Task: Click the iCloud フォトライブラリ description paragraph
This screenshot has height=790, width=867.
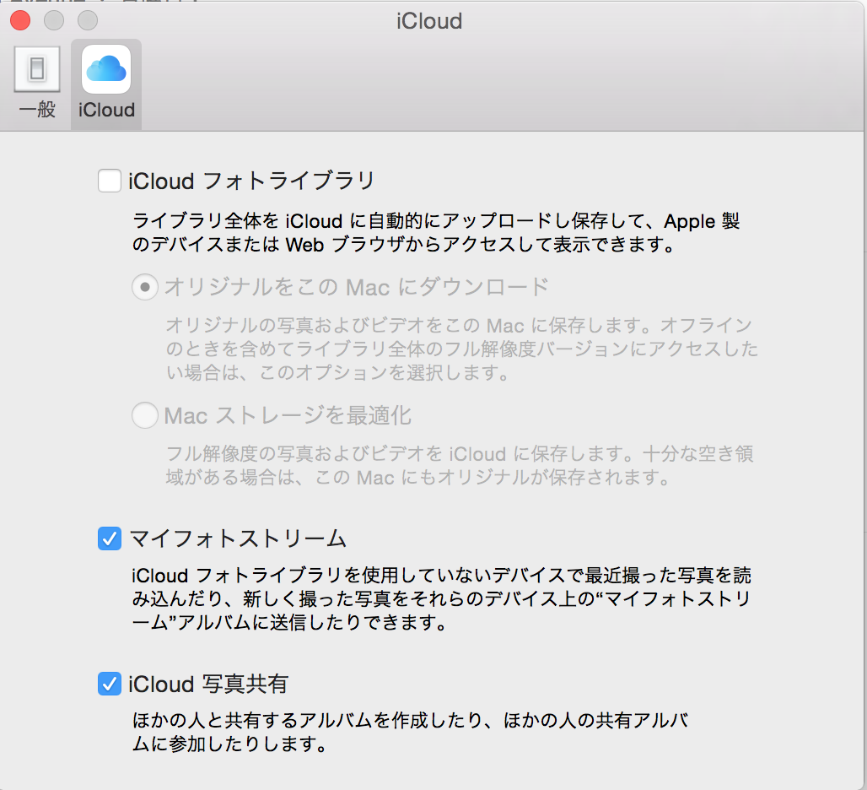Action: click(x=435, y=234)
